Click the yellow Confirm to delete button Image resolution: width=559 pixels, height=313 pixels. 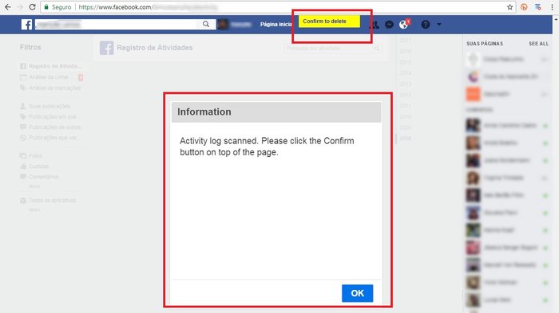329,22
